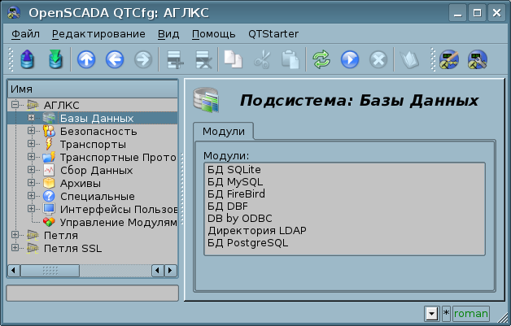Screen dimensions: 511x326
Task: Click the empty field below the tree
Action: [x=93, y=293]
